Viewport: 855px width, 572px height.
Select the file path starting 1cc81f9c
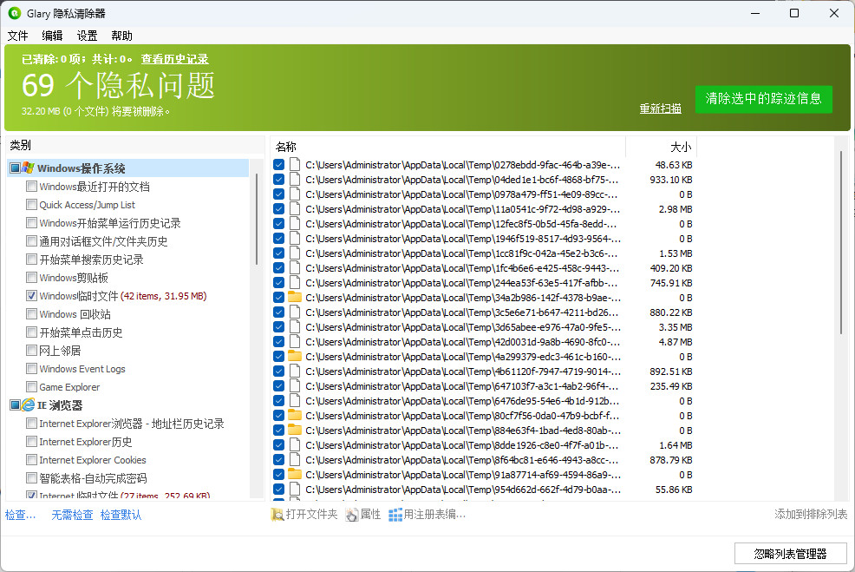[462, 253]
